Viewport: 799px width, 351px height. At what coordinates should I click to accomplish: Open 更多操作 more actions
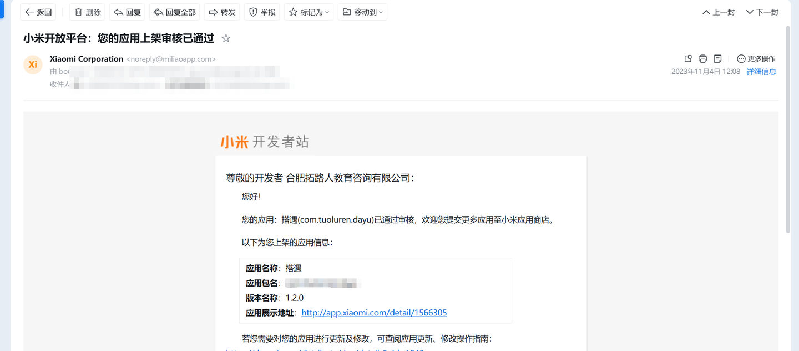click(x=756, y=59)
